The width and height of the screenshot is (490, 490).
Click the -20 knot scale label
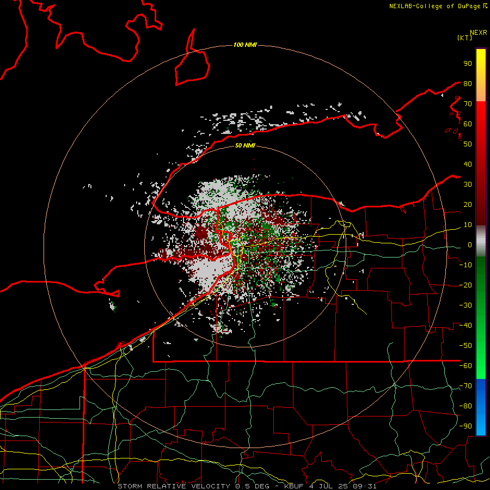[x=465, y=285]
